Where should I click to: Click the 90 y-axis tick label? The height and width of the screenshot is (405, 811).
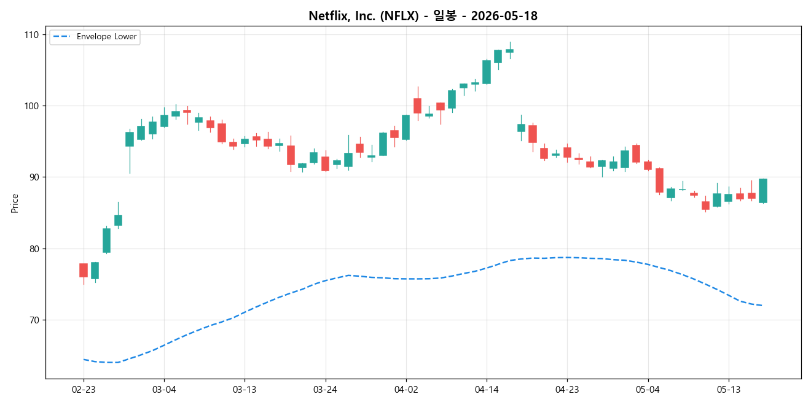[34, 177]
